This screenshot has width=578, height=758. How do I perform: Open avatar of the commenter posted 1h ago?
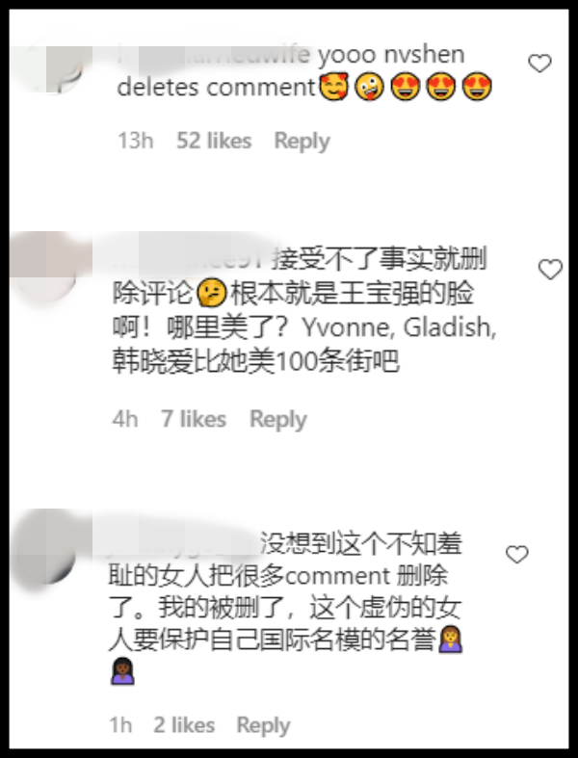pos(46,549)
